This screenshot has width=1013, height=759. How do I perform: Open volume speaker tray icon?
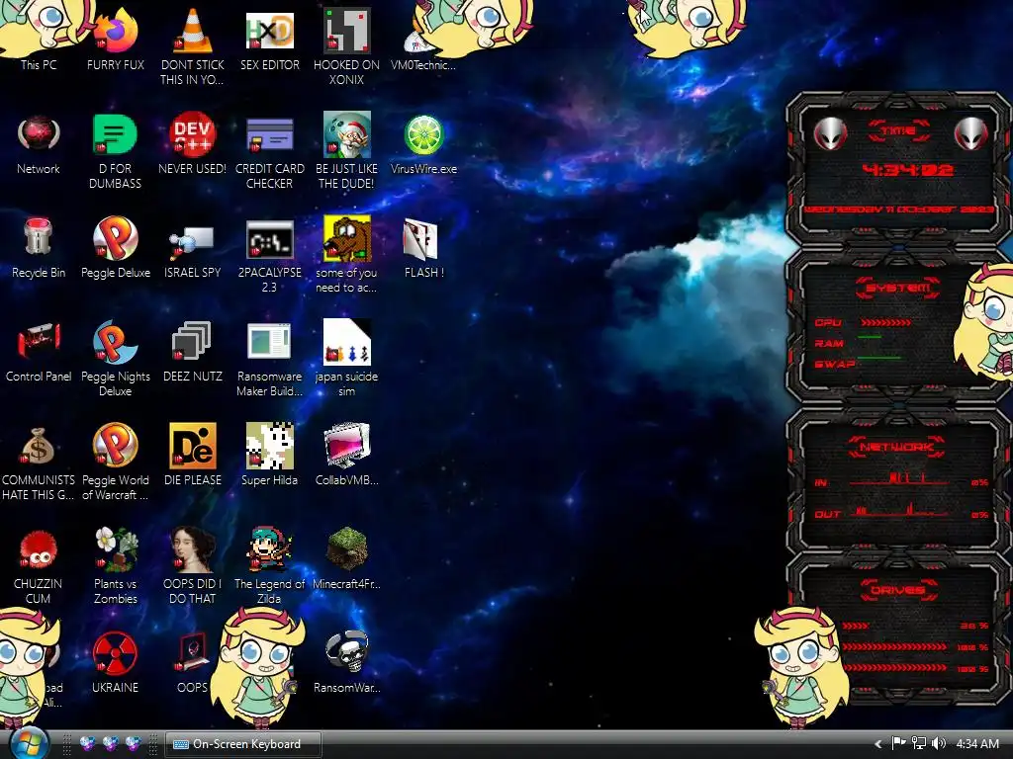coord(939,743)
